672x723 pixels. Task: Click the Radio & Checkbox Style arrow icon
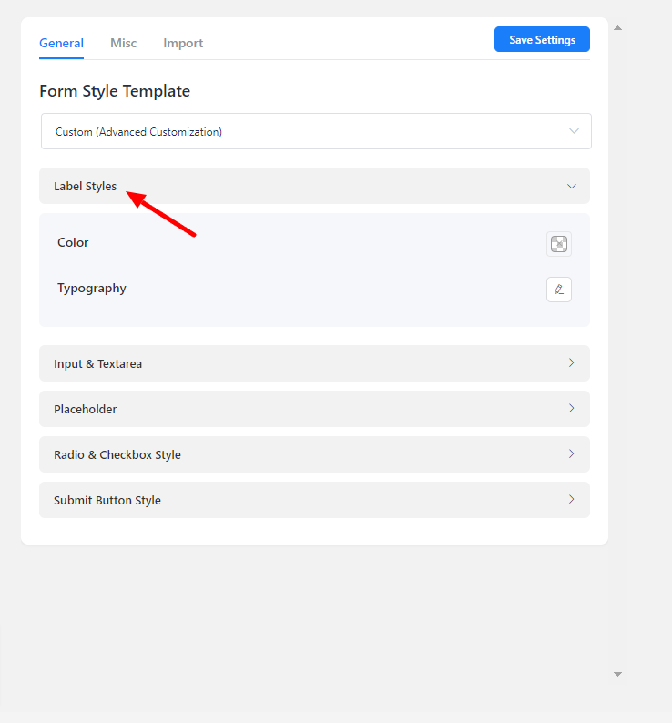click(x=572, y=453)
